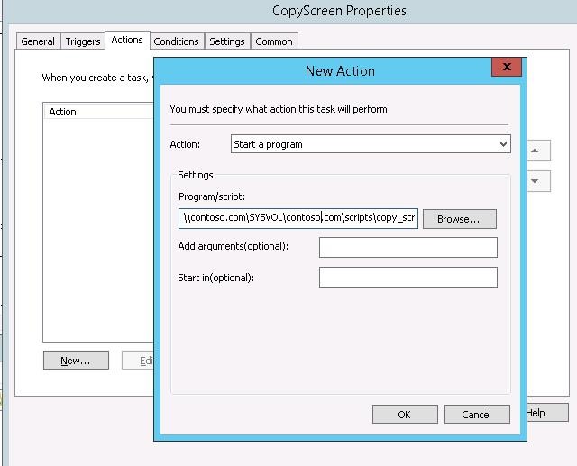The width and height of the screenshot is (577, 466).
Task: Cancel the New Action dialog
Action: 476,415
